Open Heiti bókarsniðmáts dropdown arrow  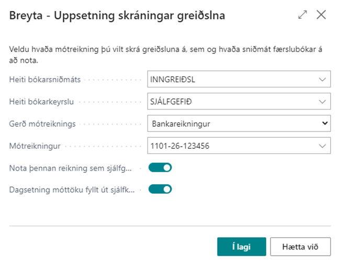pyautogui.click(x=322, y=80)
